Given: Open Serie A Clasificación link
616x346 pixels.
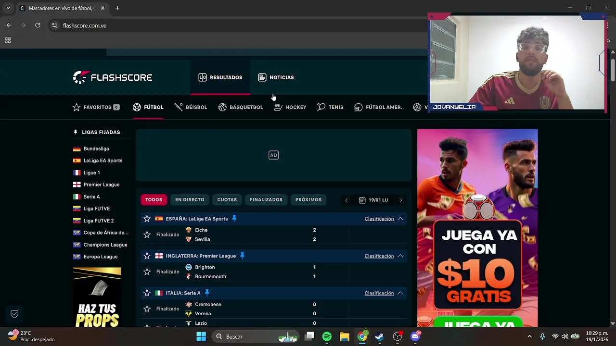Looking at the screenshot, I should coord(379,293).
